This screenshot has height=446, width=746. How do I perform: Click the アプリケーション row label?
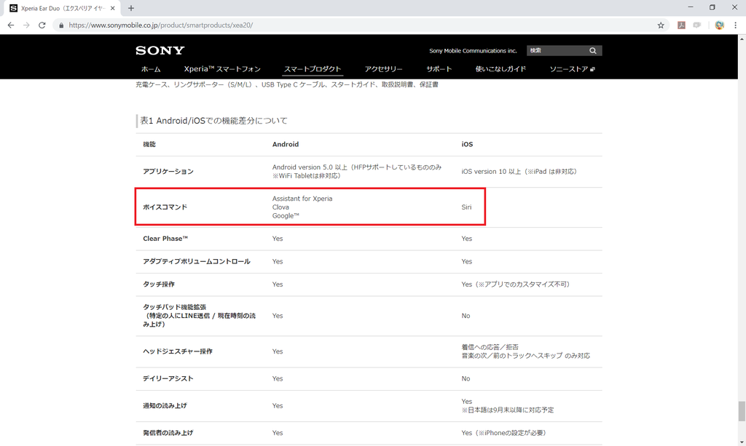click(x=168, y=172)
